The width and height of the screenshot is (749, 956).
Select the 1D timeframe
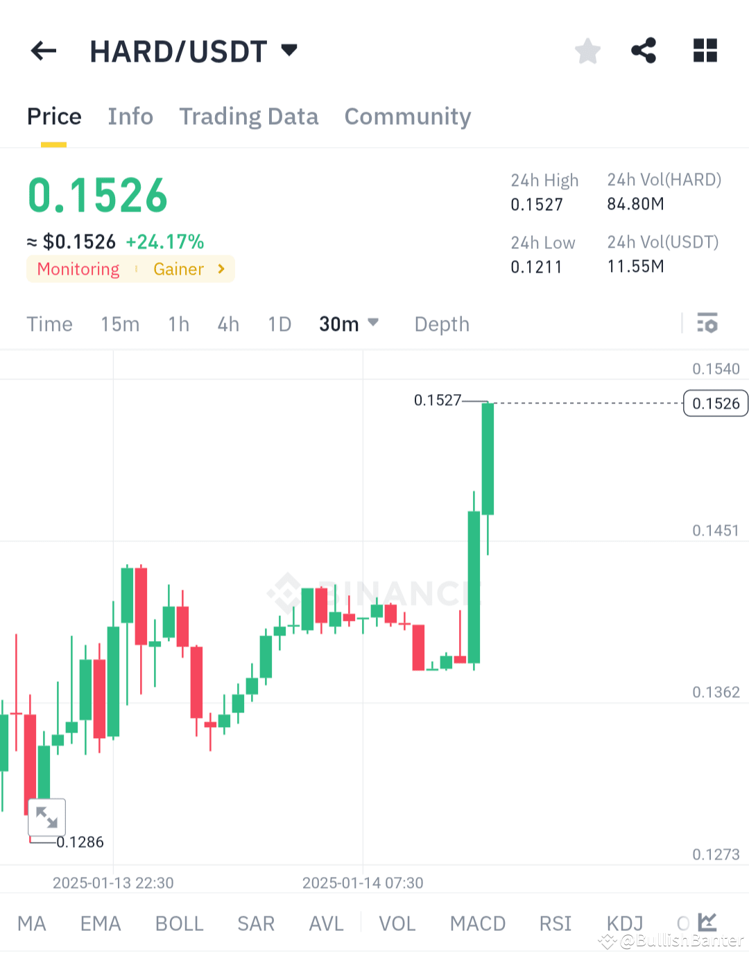(x=279, y=323)
